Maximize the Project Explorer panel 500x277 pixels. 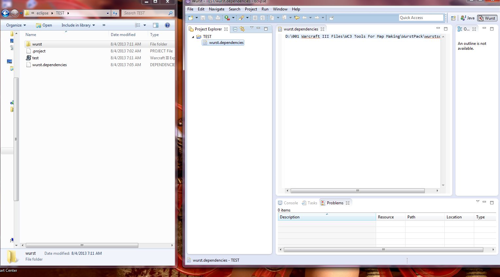(x=266, y=29)
